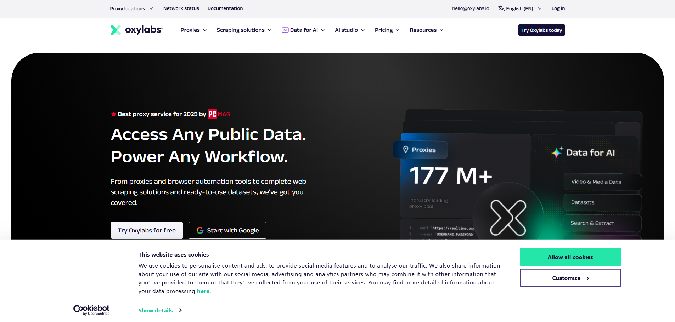Click the Google logo on Start with Google
675x322 pixels.
pos(200,230)
